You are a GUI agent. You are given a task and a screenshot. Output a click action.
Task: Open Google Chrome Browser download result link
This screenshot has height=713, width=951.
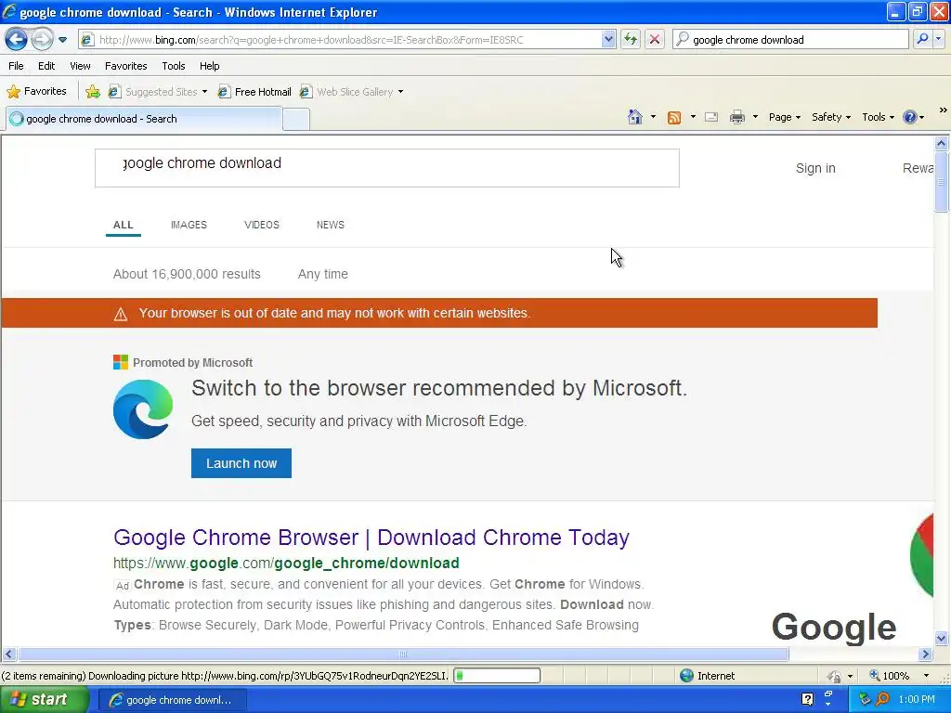(371, 538)
